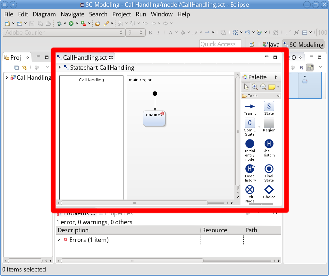
Task: Open the Run menu
Action: (x=141, y=14)
